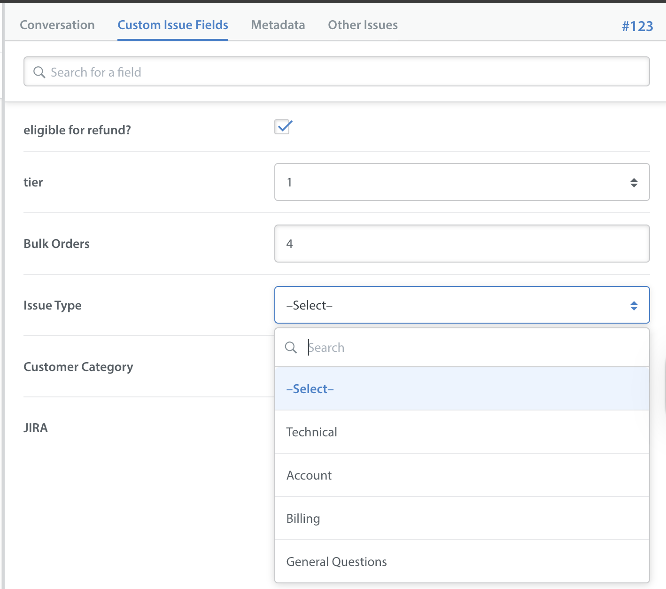Open the Conversation tab

pyautogui.click(x=57, y=25)
